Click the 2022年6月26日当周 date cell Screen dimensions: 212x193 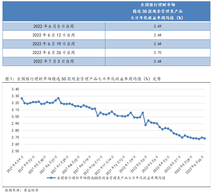(53, 53)
